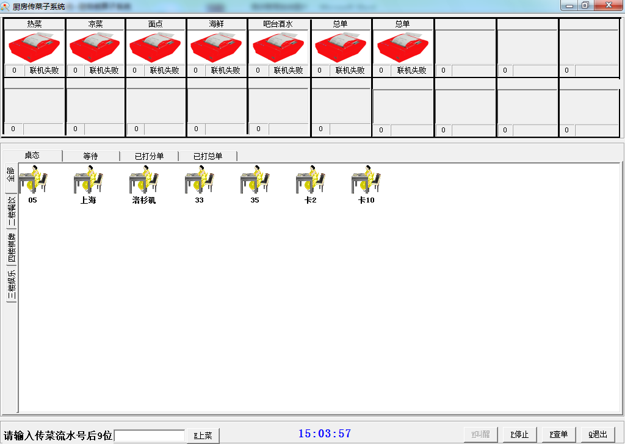Switch to the 已打分单 tab
Screen dimensions: 625x444
(x=149, y=156)
